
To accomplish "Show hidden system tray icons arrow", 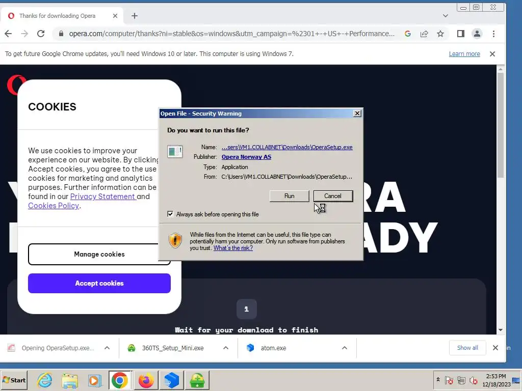I will [x=438, y=380].
